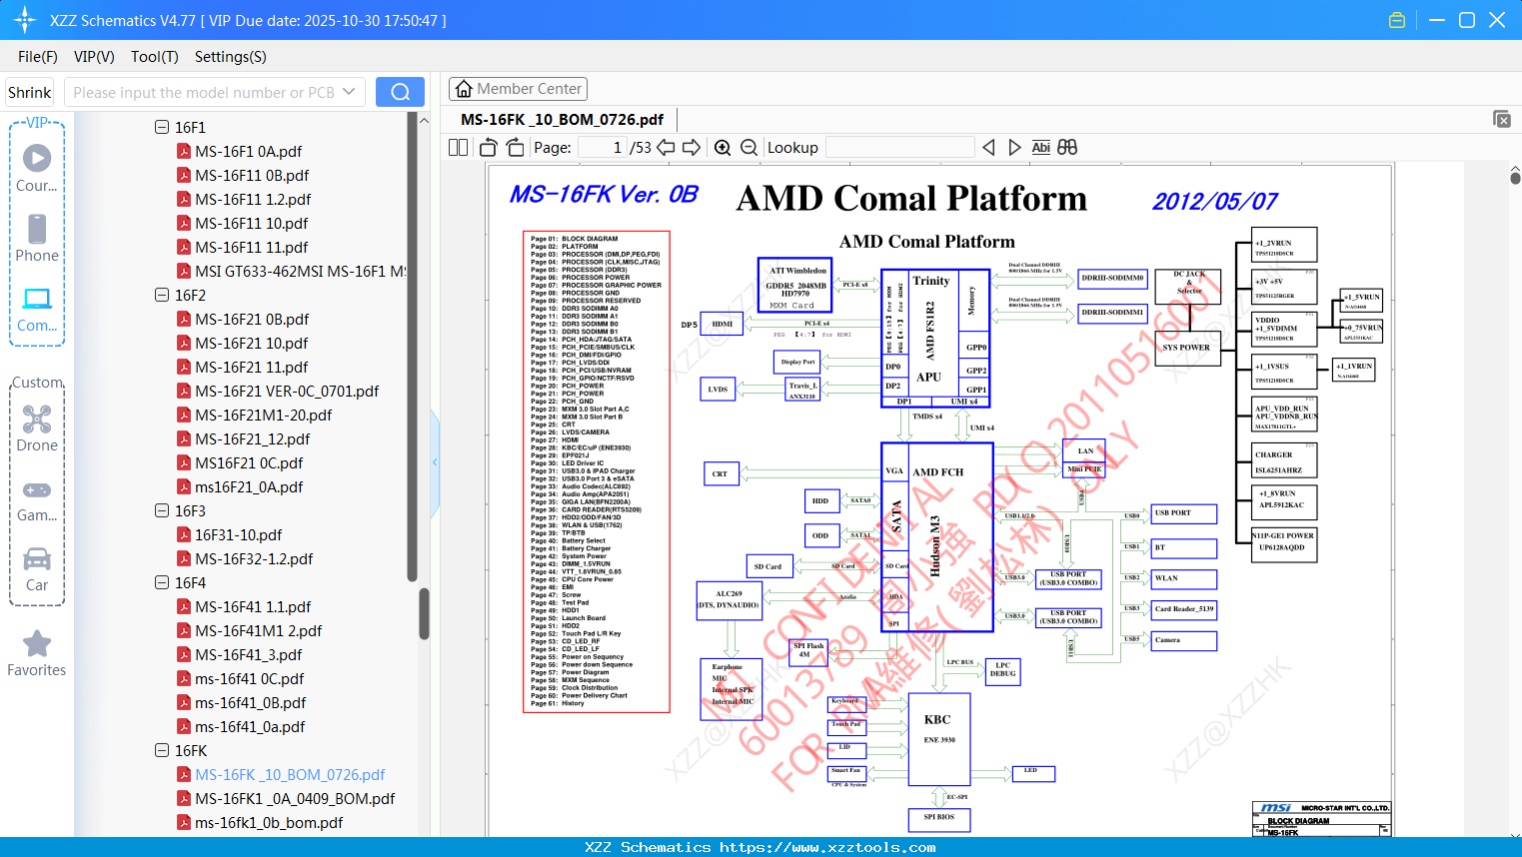Open MS-16F21M1-20.pdf file
1522x857 pixels.
click(x=264, y=415)
